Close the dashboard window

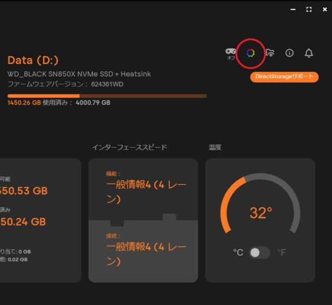[325, 9]
